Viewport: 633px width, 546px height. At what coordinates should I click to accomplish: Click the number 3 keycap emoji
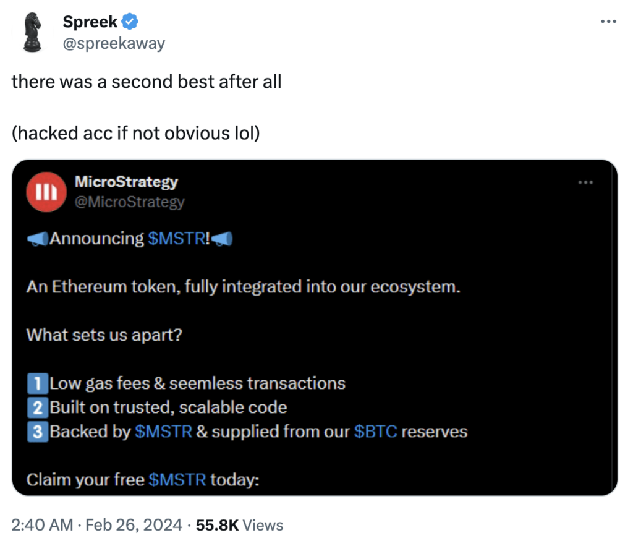tap(38, 432)
